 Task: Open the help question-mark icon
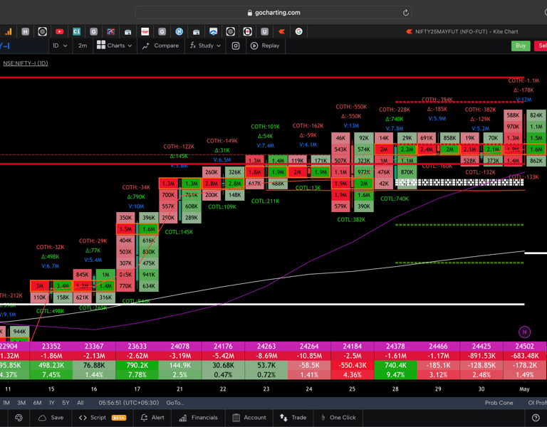tap(536, 418)
